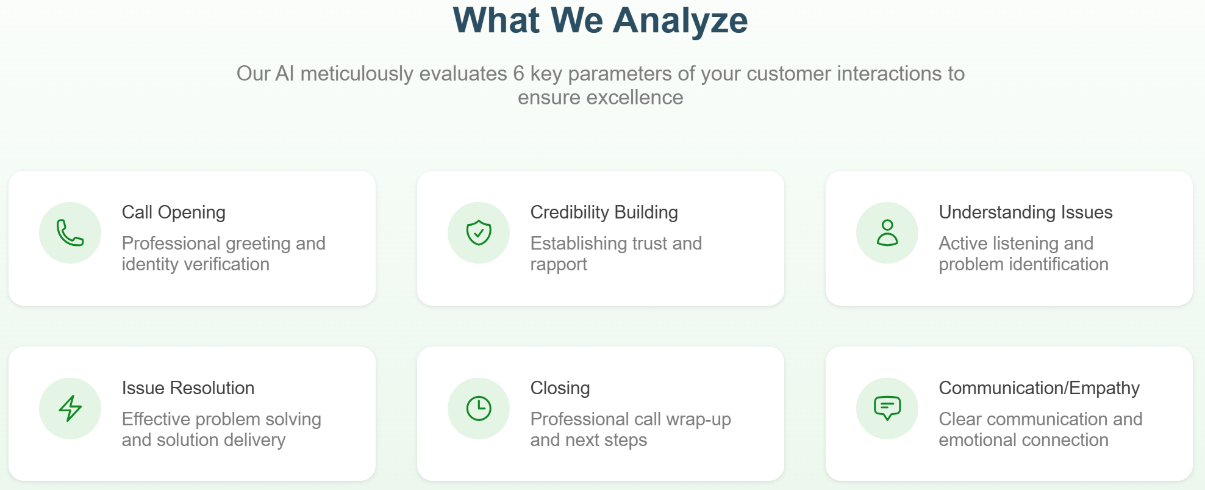The height and width of the screenshot is (490, 1205).
Task: Click the phone icon for Call Opening
Action: (70, 232)
